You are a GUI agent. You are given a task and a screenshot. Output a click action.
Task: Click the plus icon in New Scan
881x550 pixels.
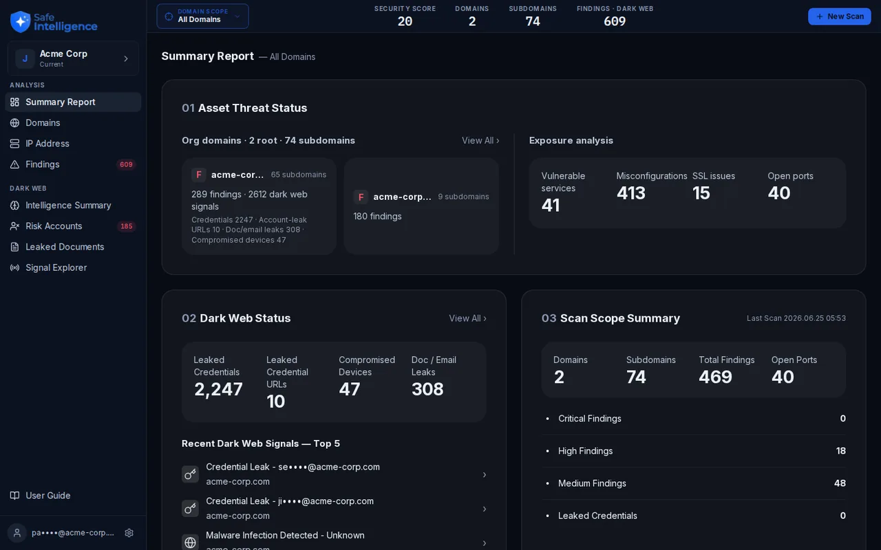(x=820, y=16)
